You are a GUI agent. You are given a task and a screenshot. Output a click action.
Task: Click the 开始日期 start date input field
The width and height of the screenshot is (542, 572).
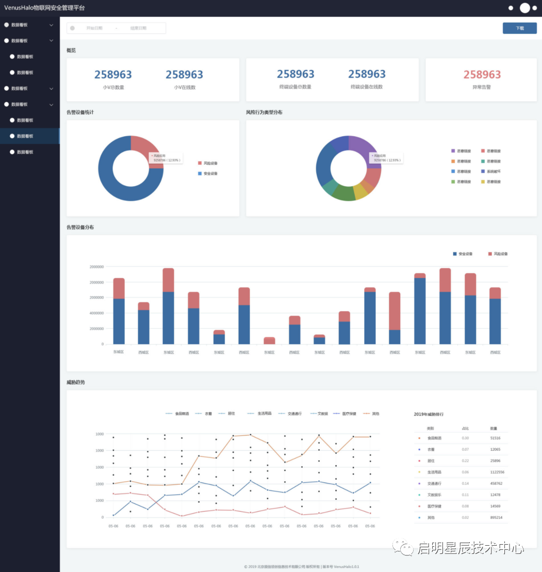pos(94,28)
